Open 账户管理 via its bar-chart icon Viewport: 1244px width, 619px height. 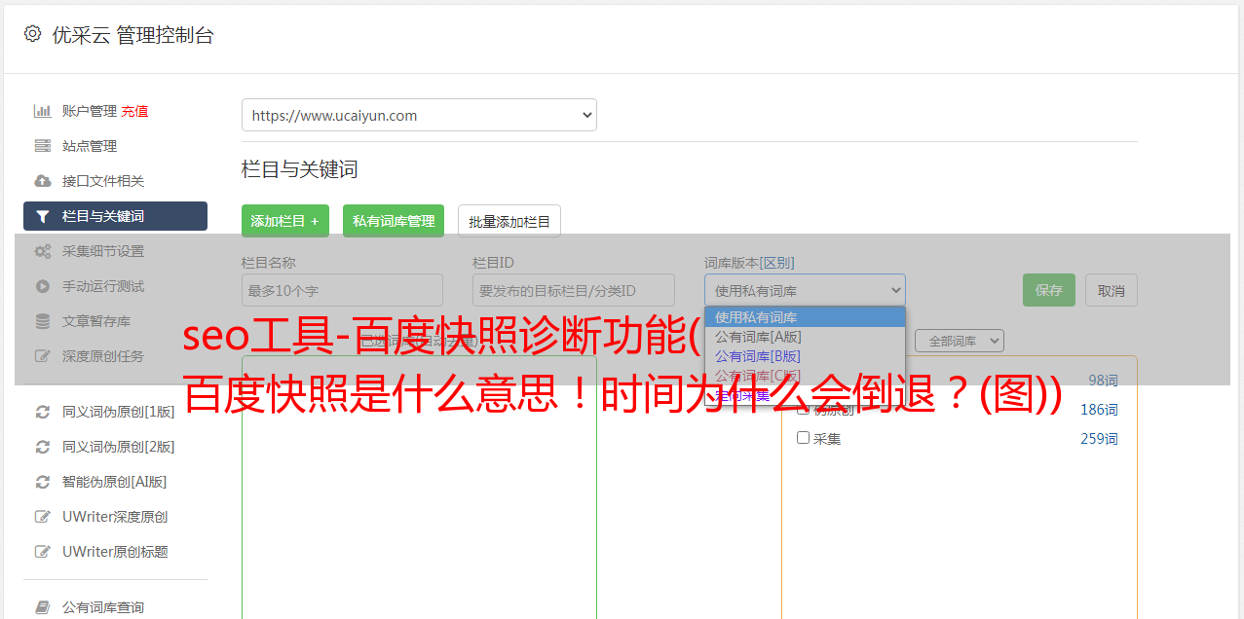click(43, 111)
